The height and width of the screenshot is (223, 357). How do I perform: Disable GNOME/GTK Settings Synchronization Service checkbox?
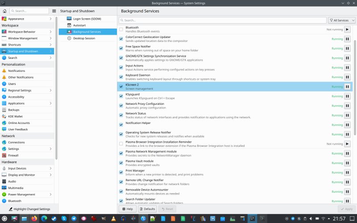121,58
